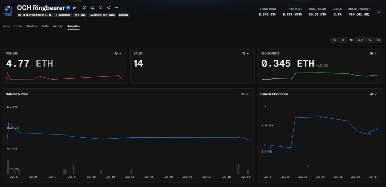Click the ABSTRACT chain tag
The width and height of the screenshot is (386, 187).
click(x=63, y=15)
